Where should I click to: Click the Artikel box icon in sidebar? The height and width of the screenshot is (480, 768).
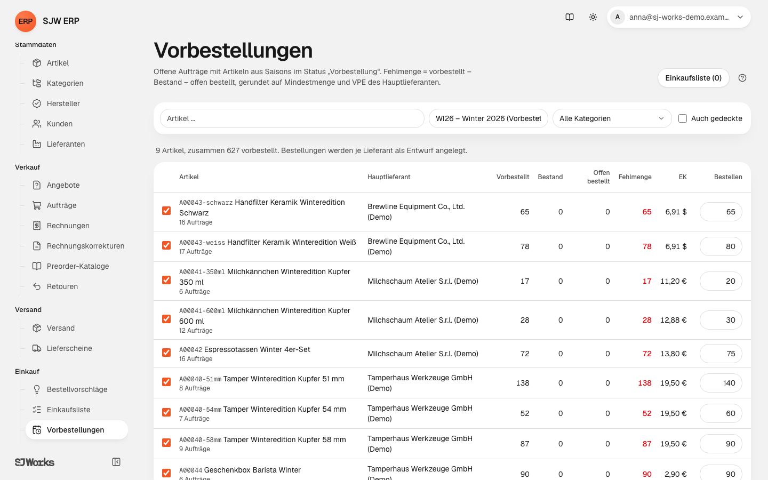tap(37, 63)
